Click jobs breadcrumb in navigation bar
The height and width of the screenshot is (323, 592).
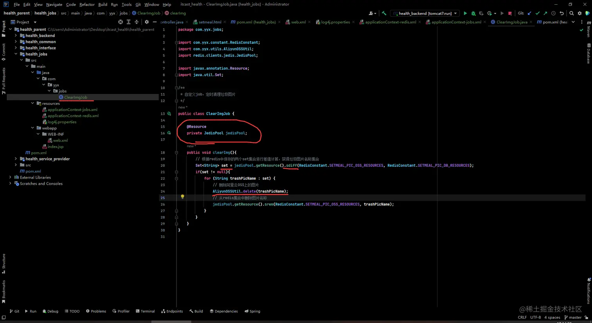coord(124,13)
